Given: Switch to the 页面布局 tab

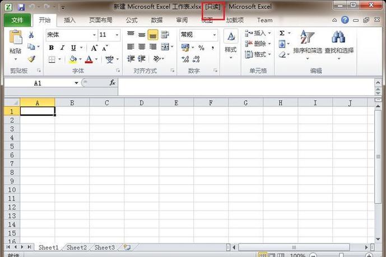Looking at the screenshot, I should click(101, 20).
